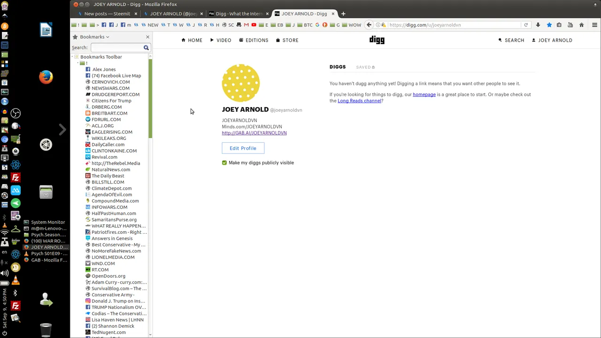Select the SAVED tab
The image size is (601, 338).
click(365, 67)
